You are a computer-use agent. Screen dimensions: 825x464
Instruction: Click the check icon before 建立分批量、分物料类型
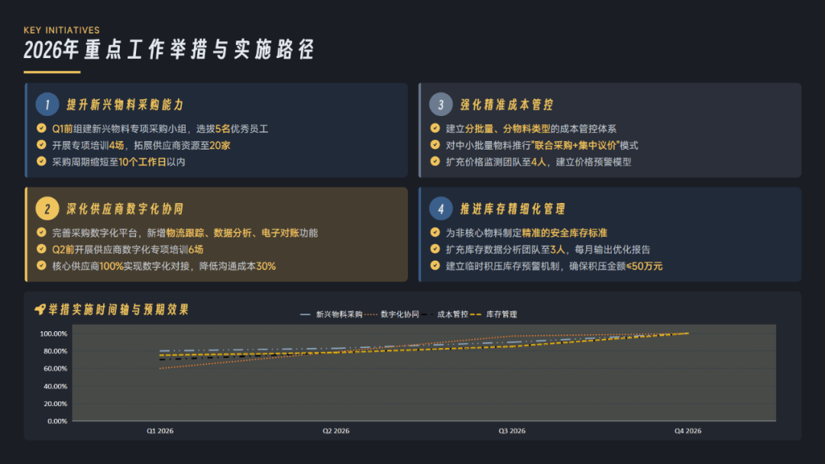[x=435, y=128]
